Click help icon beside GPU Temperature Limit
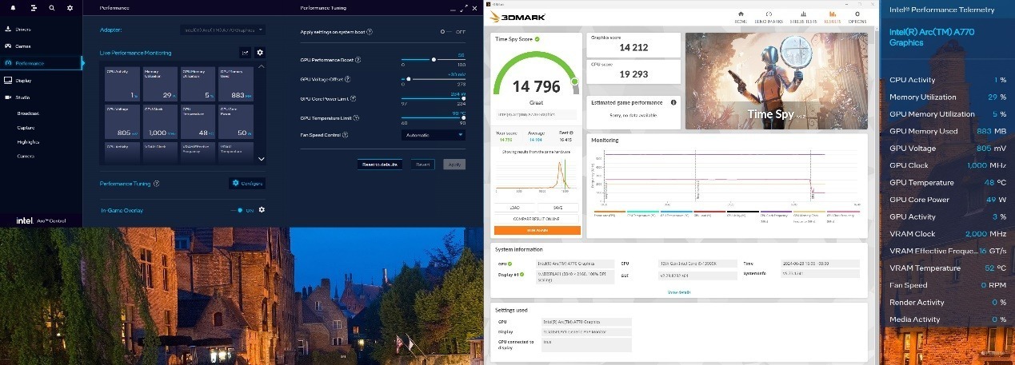 [x=357, y=117]
